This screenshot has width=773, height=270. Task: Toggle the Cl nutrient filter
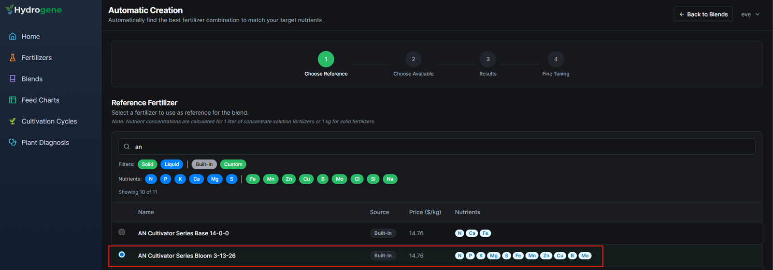[357, 179]
